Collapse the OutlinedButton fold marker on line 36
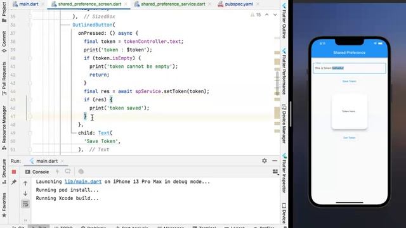Image resolution: width=406 pixels, height=228 pixels. pyautogui.click(x=30, y=25)
